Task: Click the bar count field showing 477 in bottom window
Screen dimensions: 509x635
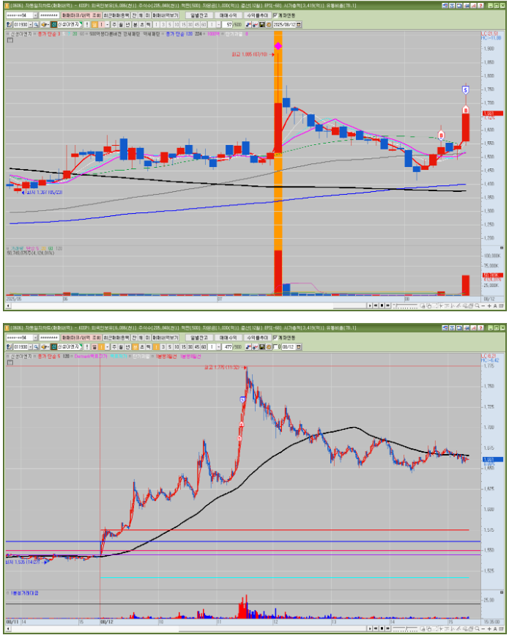Action: [x=228, y=347]
